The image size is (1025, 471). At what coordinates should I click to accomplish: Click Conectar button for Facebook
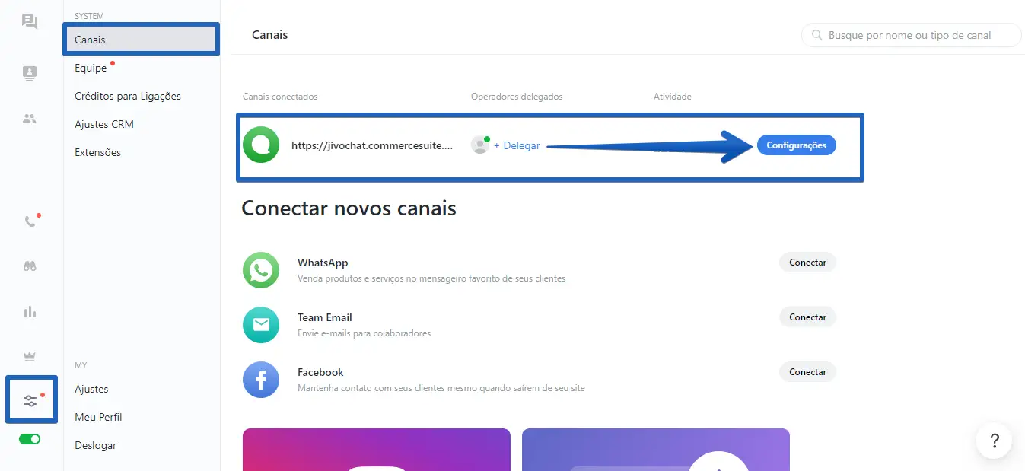[x=807, y=372]
